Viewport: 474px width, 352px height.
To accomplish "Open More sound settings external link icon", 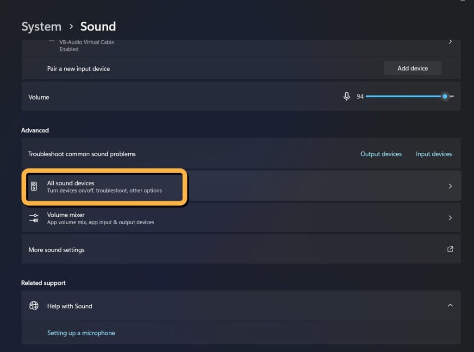I will [x=450, y=249].
